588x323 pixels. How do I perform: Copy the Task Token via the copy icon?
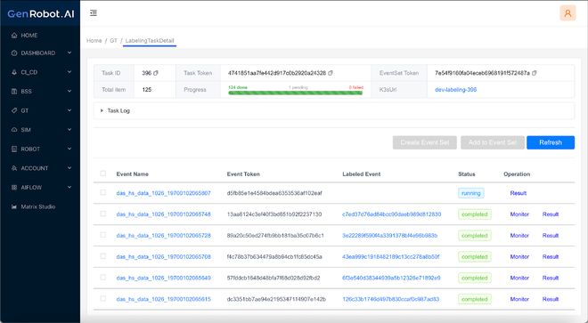pos(331,73)
